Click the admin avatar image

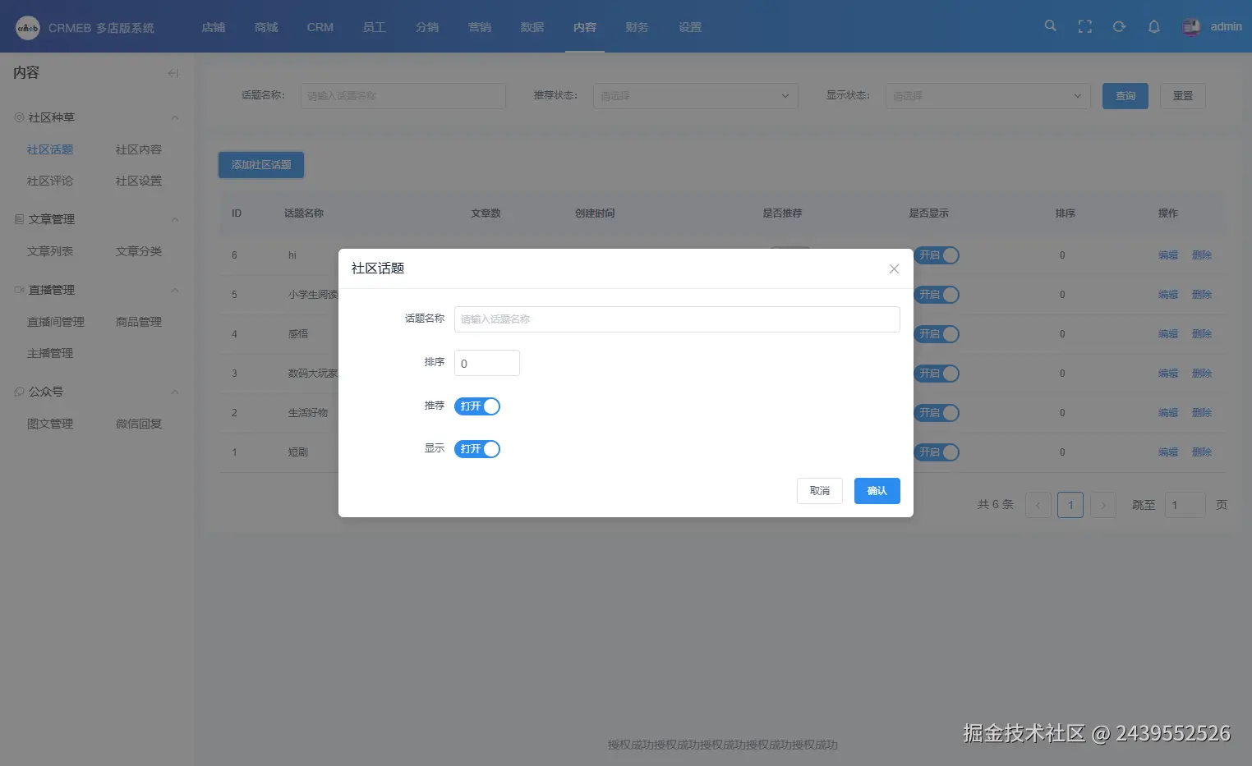(1191, 27)
